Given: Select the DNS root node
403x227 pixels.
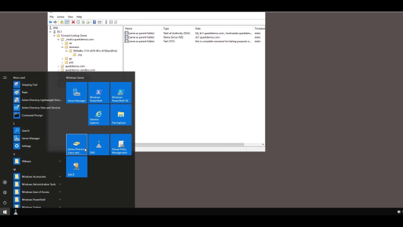Looking at the screenshot, I should 55,28.
